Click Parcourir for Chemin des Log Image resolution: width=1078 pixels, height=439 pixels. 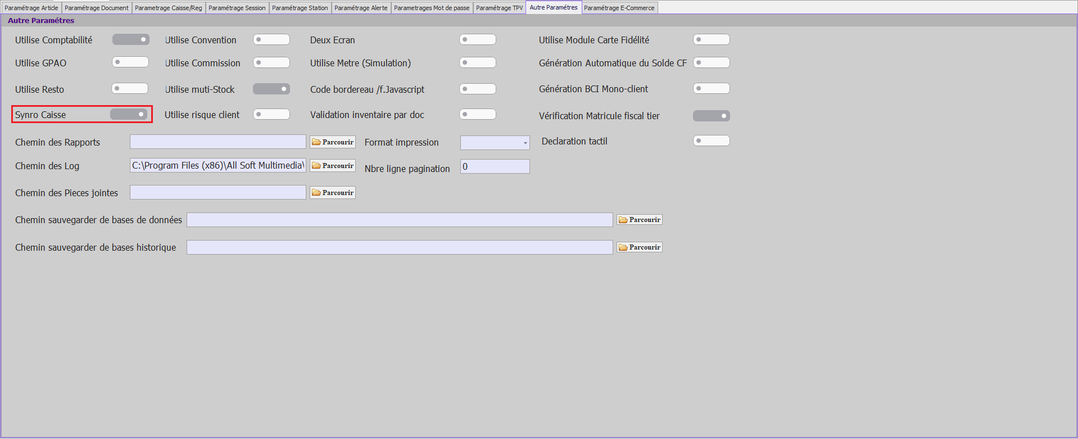pos(333,166)
